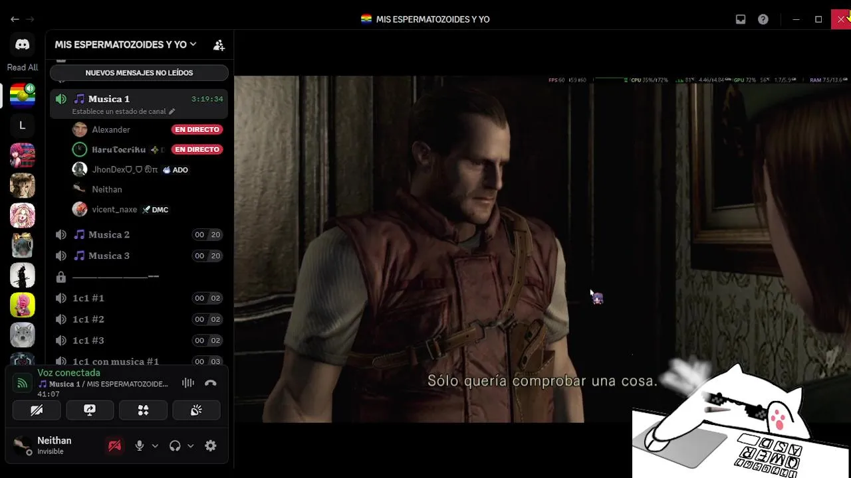Viewport: 851px width, 478px height.
Task: Join the Musica 3 voice channel
Action: point(139,256)
